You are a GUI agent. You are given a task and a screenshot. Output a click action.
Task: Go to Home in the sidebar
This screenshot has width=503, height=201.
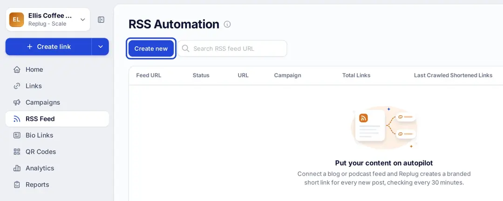click(57, 70)
